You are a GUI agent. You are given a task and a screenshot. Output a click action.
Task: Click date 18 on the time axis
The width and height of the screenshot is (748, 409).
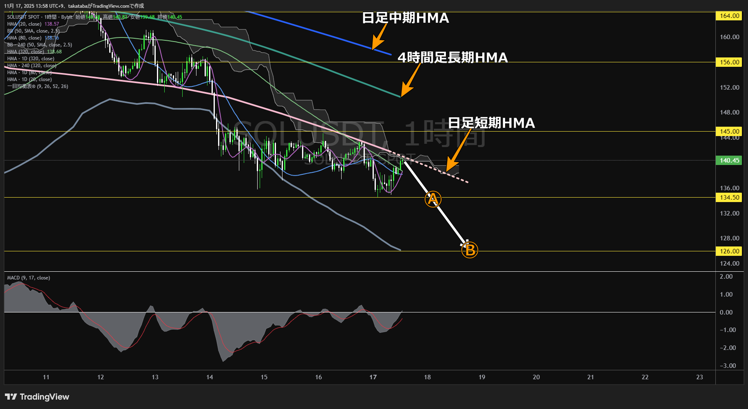coord(428,377)
